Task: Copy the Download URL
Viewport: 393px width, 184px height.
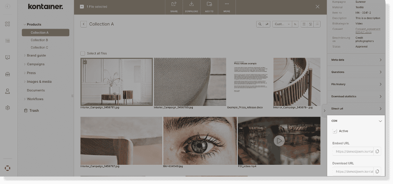Action: click(x=377, y=171)
